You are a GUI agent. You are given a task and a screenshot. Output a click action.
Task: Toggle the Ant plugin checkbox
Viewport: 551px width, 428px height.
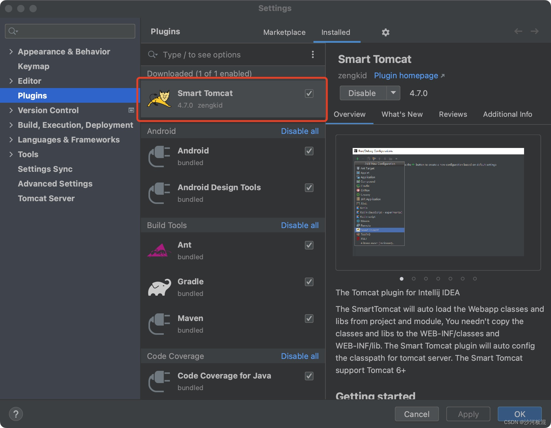309,245
